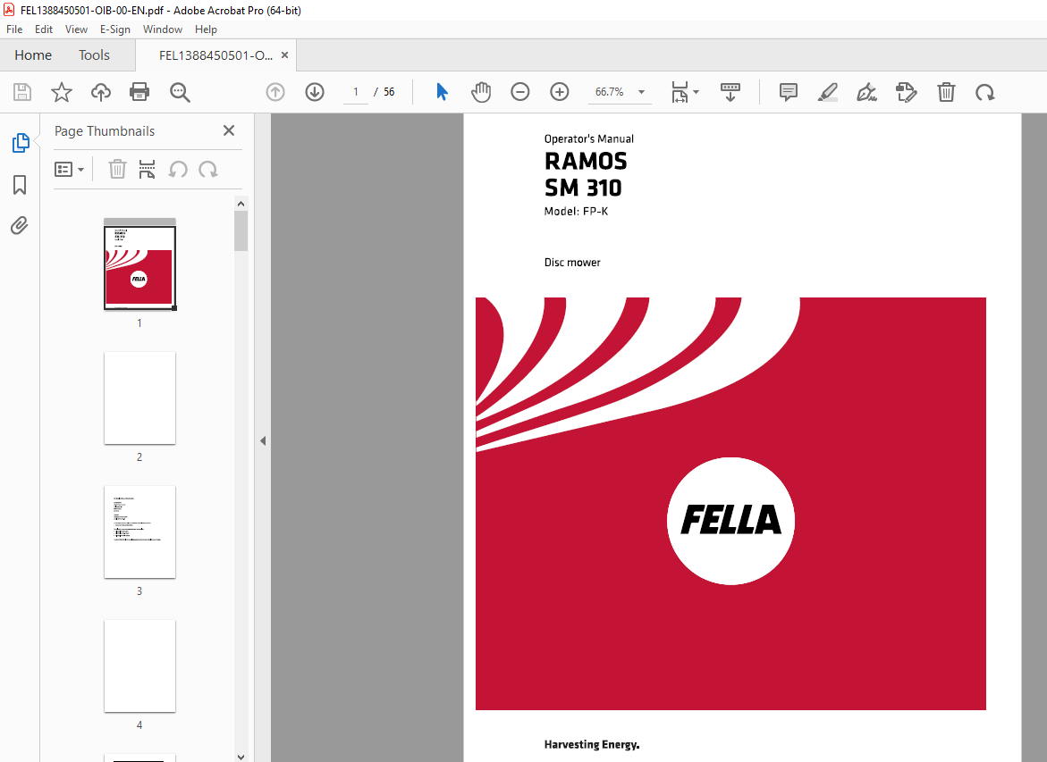Add file to starred favorites

tap(62, 92)
